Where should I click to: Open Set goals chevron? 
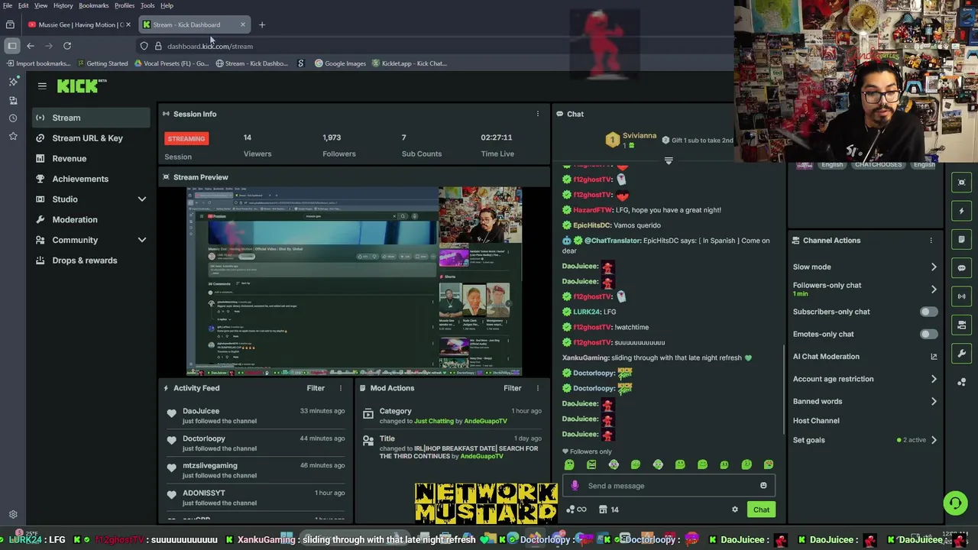[x=933, y=440]
